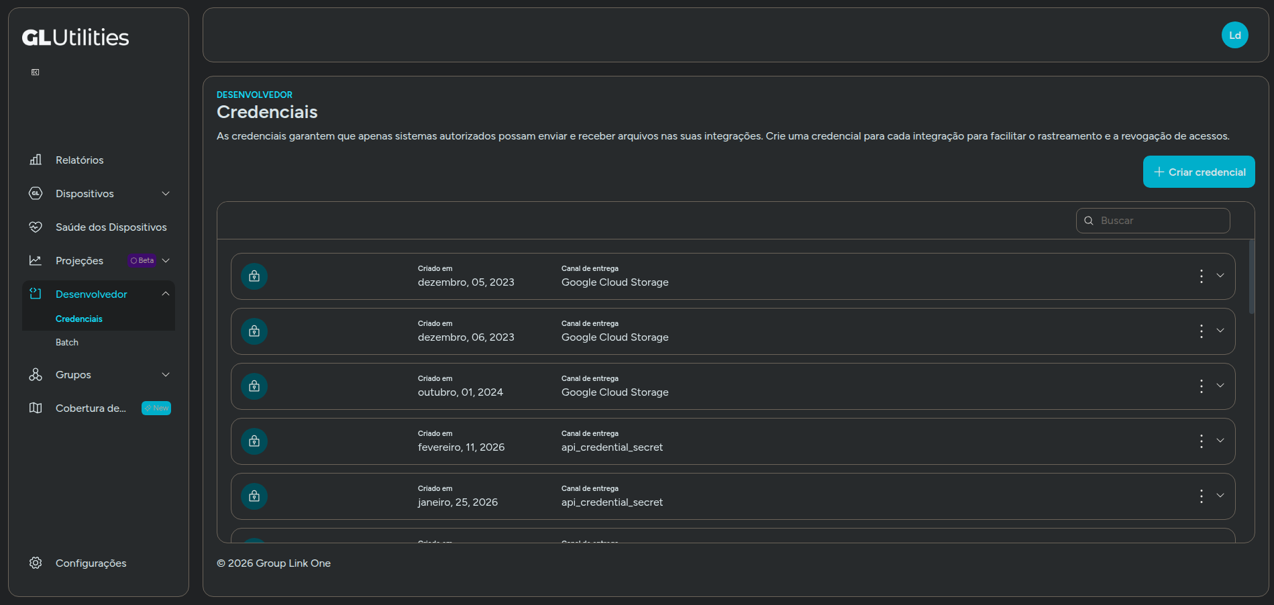
Task: Click Google Cloud Storage in dezembro, 06 row
Action: click(x=615, y=337)
